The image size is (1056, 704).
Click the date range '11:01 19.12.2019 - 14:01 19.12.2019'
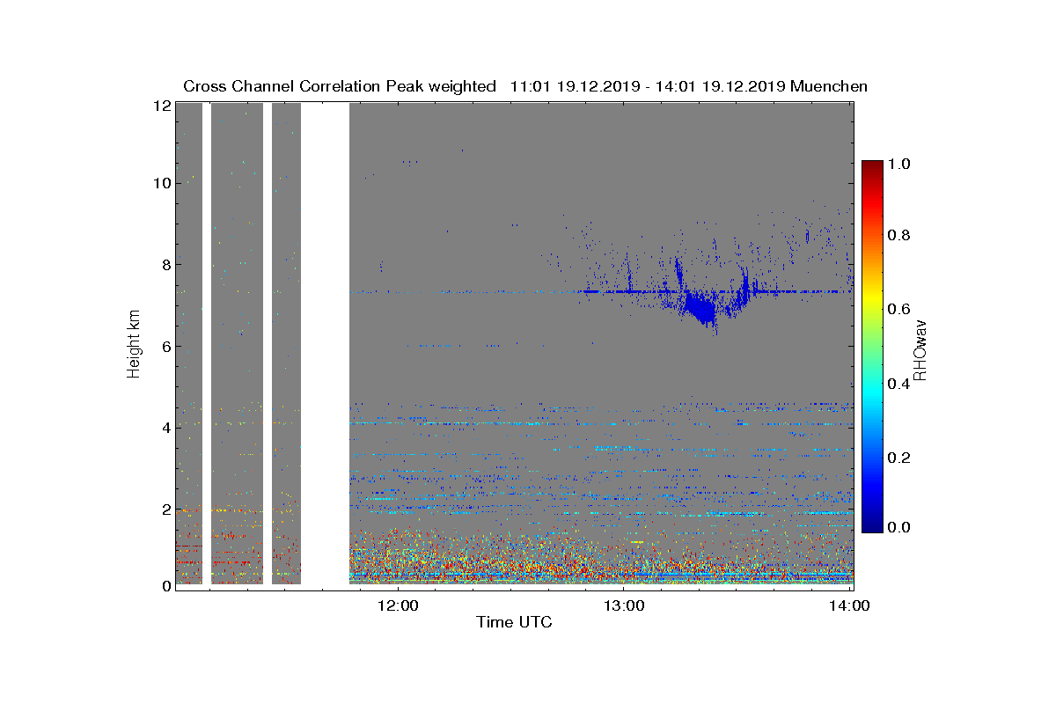648,86
